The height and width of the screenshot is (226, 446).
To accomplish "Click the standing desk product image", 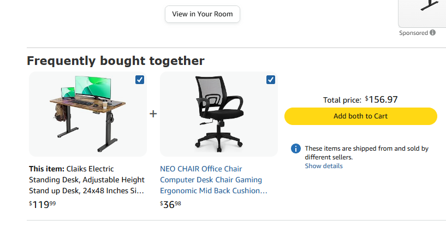I will coord(88,114).
